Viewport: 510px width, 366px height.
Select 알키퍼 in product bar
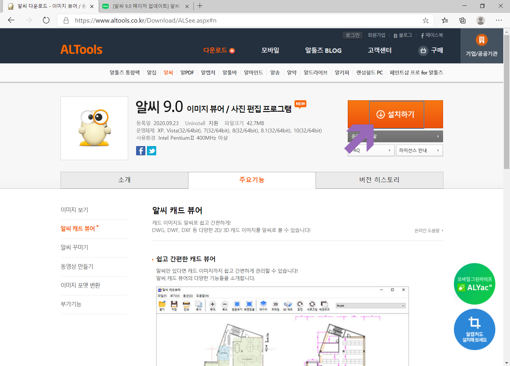pos(342,73)
